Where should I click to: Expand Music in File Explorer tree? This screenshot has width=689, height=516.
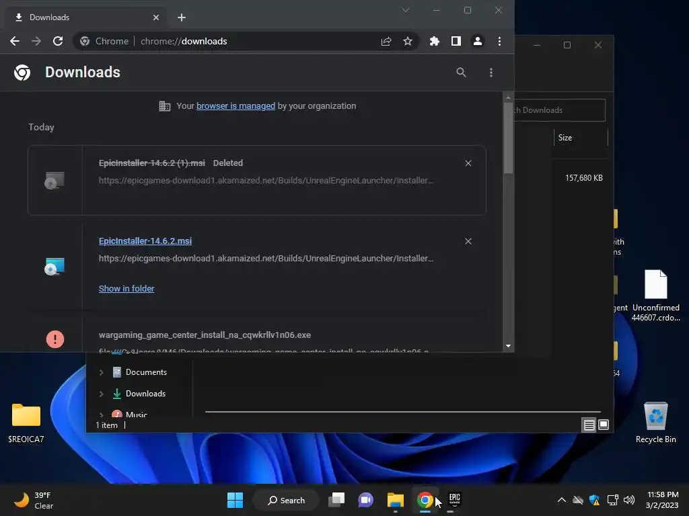[x=101, y=415]
